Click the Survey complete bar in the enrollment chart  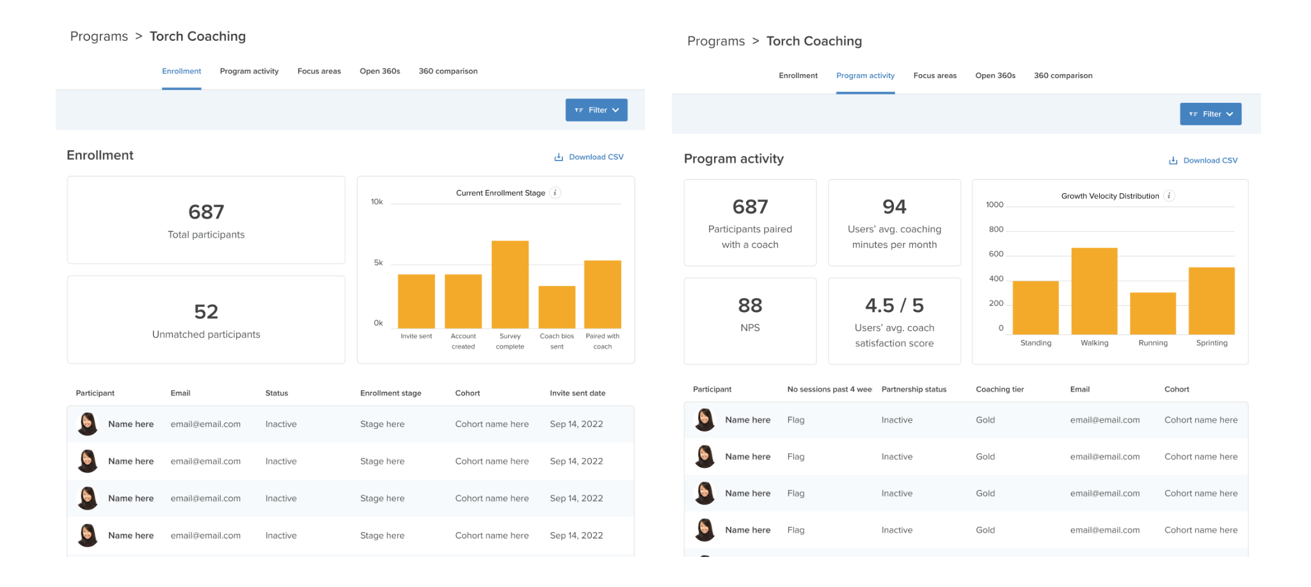click(510, 285)
